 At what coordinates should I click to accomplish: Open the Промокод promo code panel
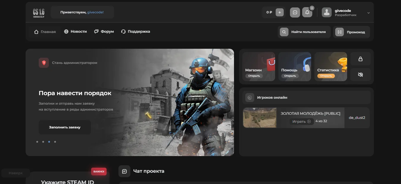coord(352,32)
